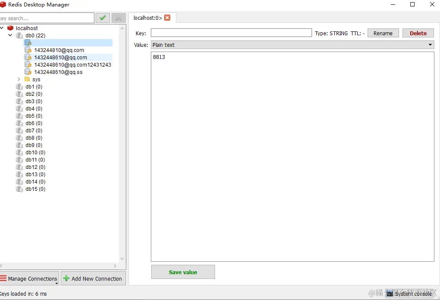Click the sys folder icon
This screenshot has height=300, width=440.
point(27,79)
